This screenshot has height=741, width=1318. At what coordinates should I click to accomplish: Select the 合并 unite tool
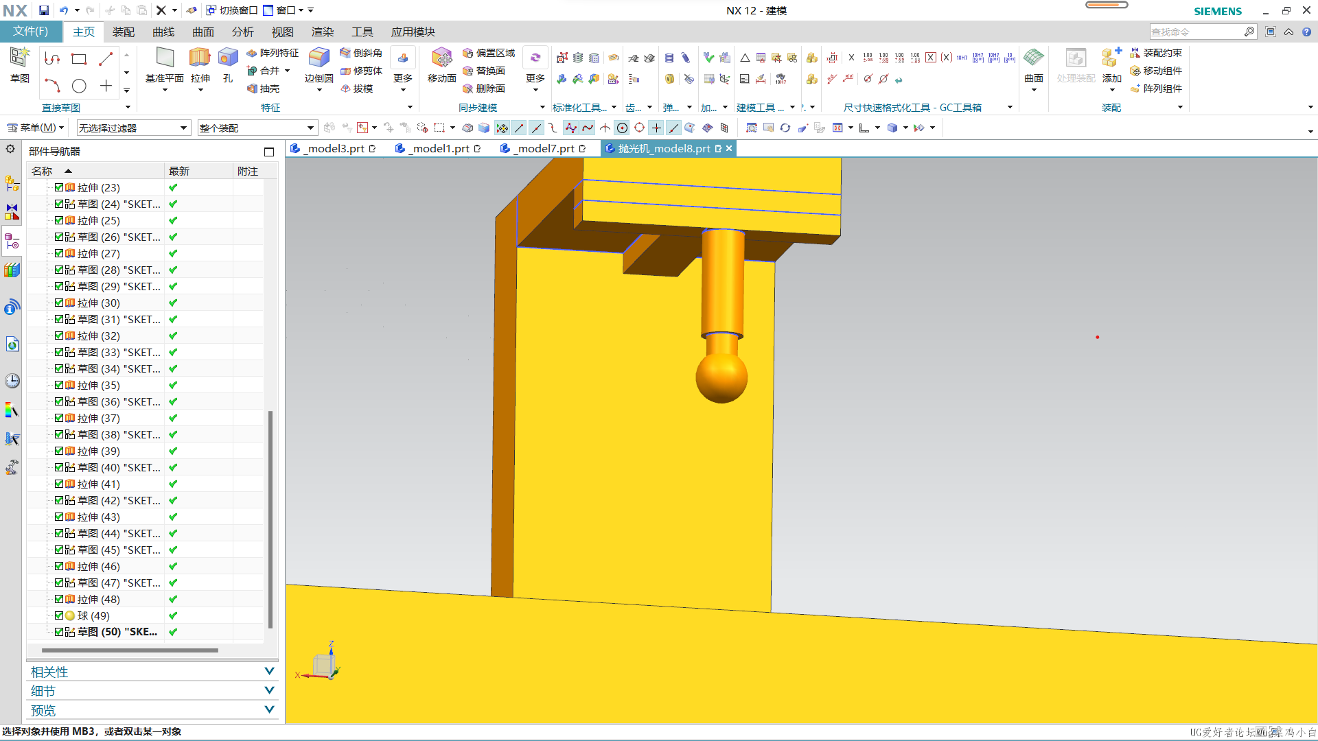(264, 71)
